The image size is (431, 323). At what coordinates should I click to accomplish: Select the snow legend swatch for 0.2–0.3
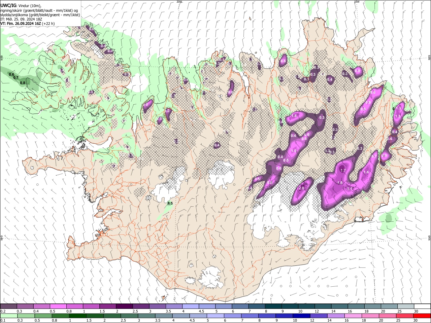8,307
